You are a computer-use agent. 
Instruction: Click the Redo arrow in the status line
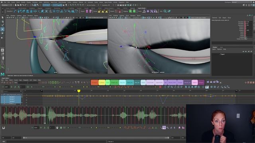[x=25, y=5]
